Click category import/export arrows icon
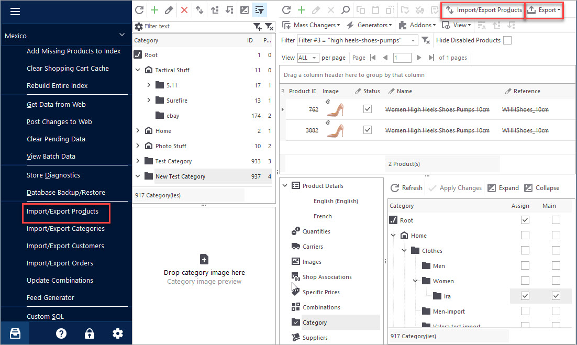577x345 pixels. tap(199, 10)
